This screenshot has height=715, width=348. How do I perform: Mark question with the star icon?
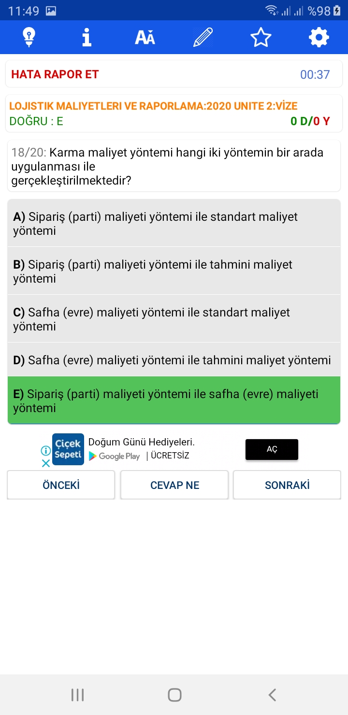[261, 37]
